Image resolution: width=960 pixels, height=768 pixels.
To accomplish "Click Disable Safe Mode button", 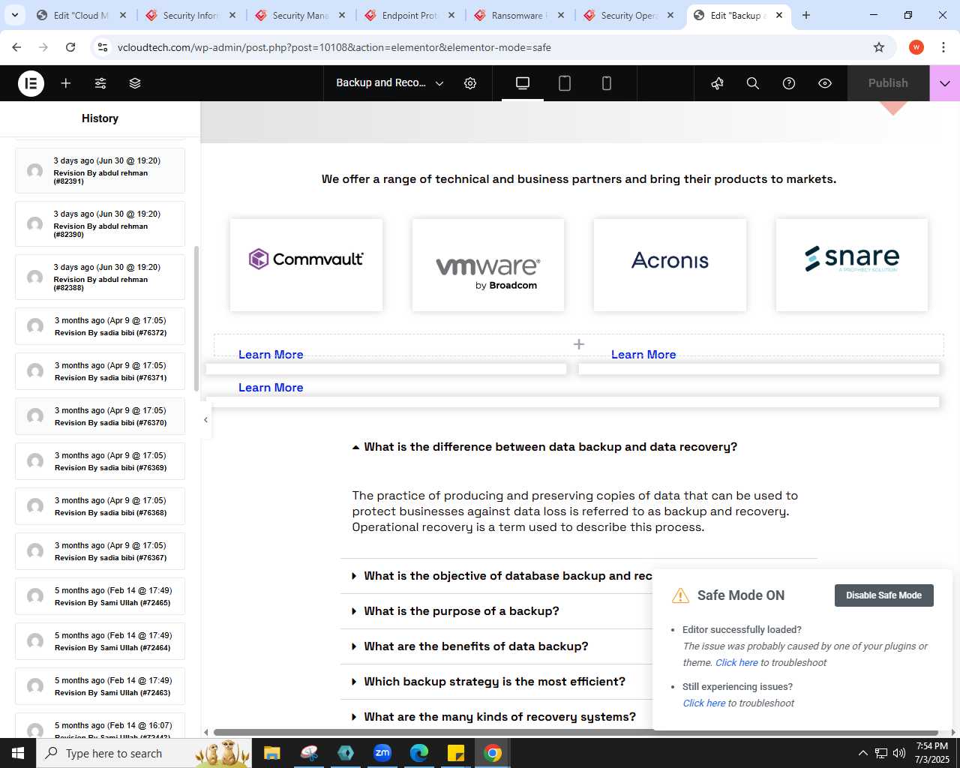I will [884, 595].
